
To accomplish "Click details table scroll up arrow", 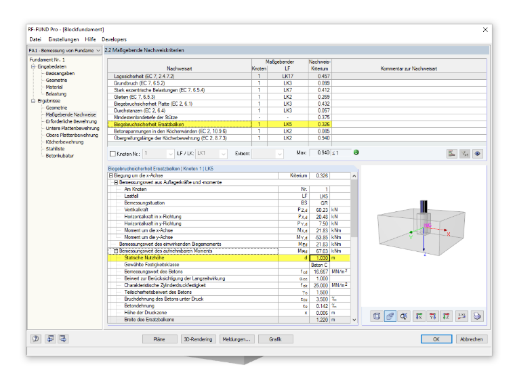I will pyautogui.click(x=354, y=176).
